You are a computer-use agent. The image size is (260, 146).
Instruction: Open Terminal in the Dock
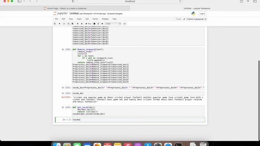(178, 144)
